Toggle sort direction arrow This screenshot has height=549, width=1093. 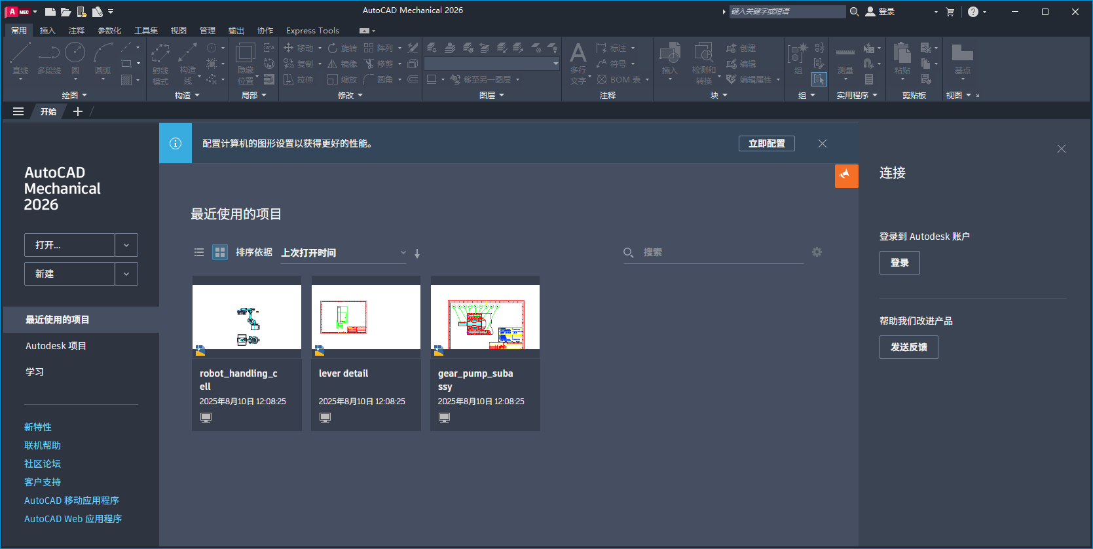click(417, 254)
